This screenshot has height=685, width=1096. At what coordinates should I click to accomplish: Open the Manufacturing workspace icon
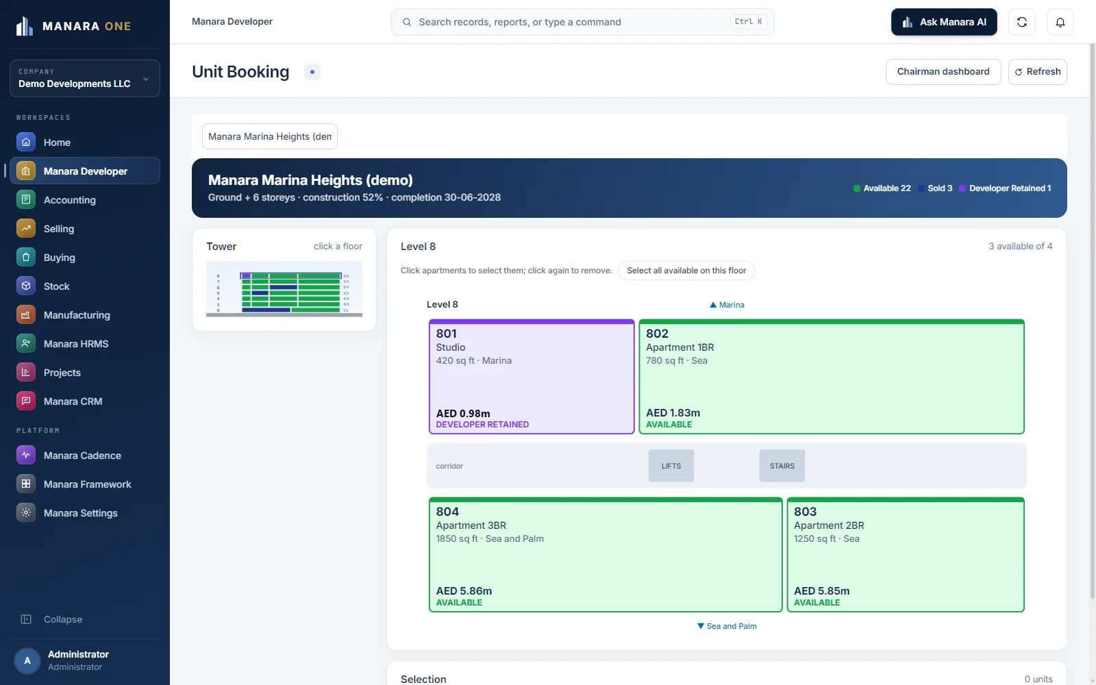click(x=26, y=315)
